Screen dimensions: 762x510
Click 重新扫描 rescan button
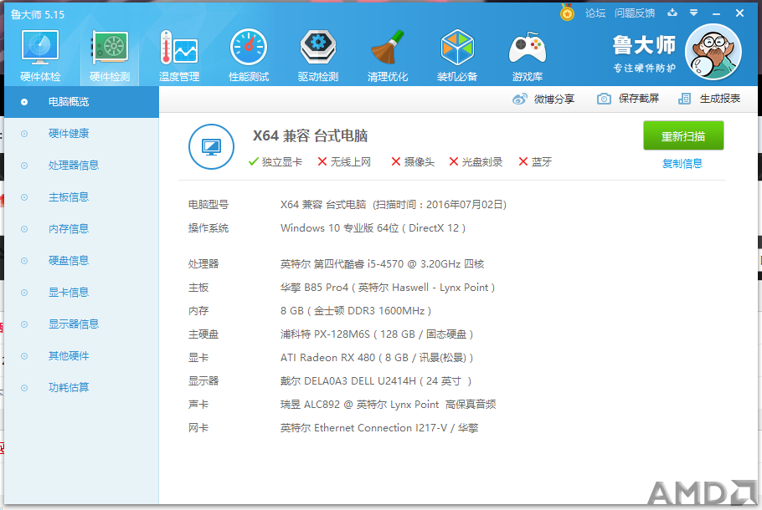point(683,136)
